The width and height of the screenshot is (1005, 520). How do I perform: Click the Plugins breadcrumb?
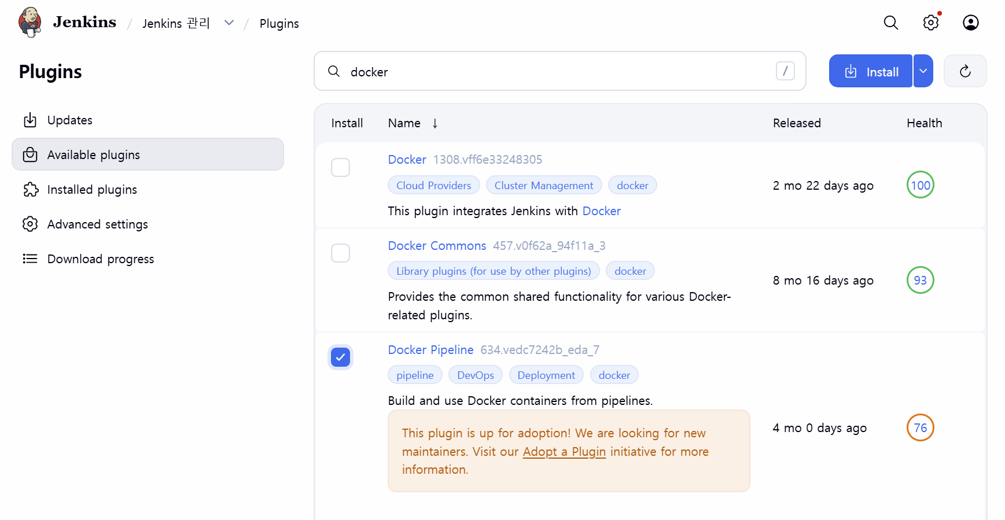point(279,24)
